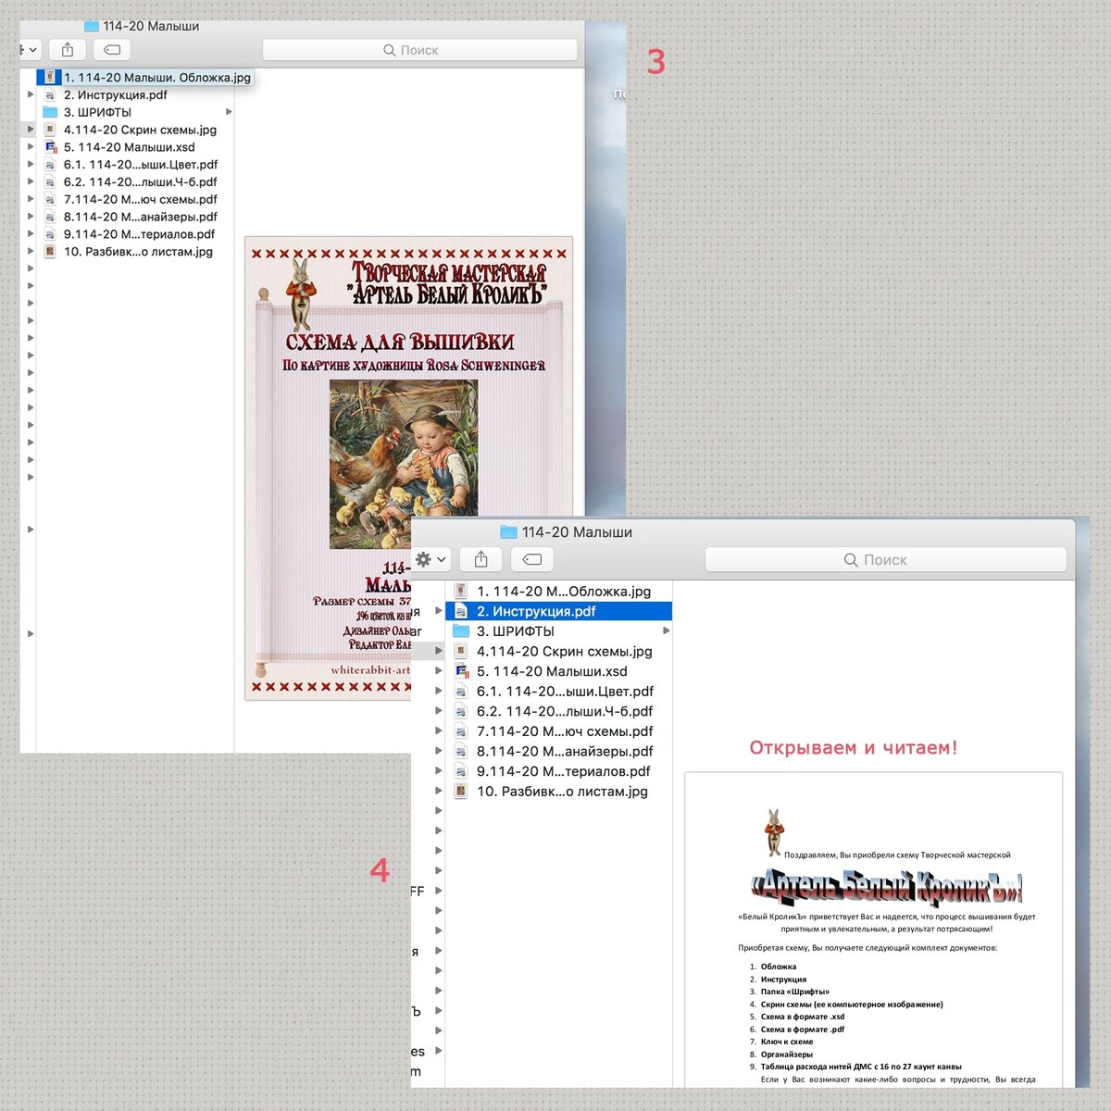Click the '4.114-20 Скрин схемы.jpg' file icon, back window
The image size is (1111, 1111).
[50, 130]
